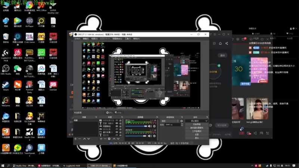This screenshot has height=168, width=299.
Task: Open WPS Office desktop shortcut
Action: click(41, 7)
